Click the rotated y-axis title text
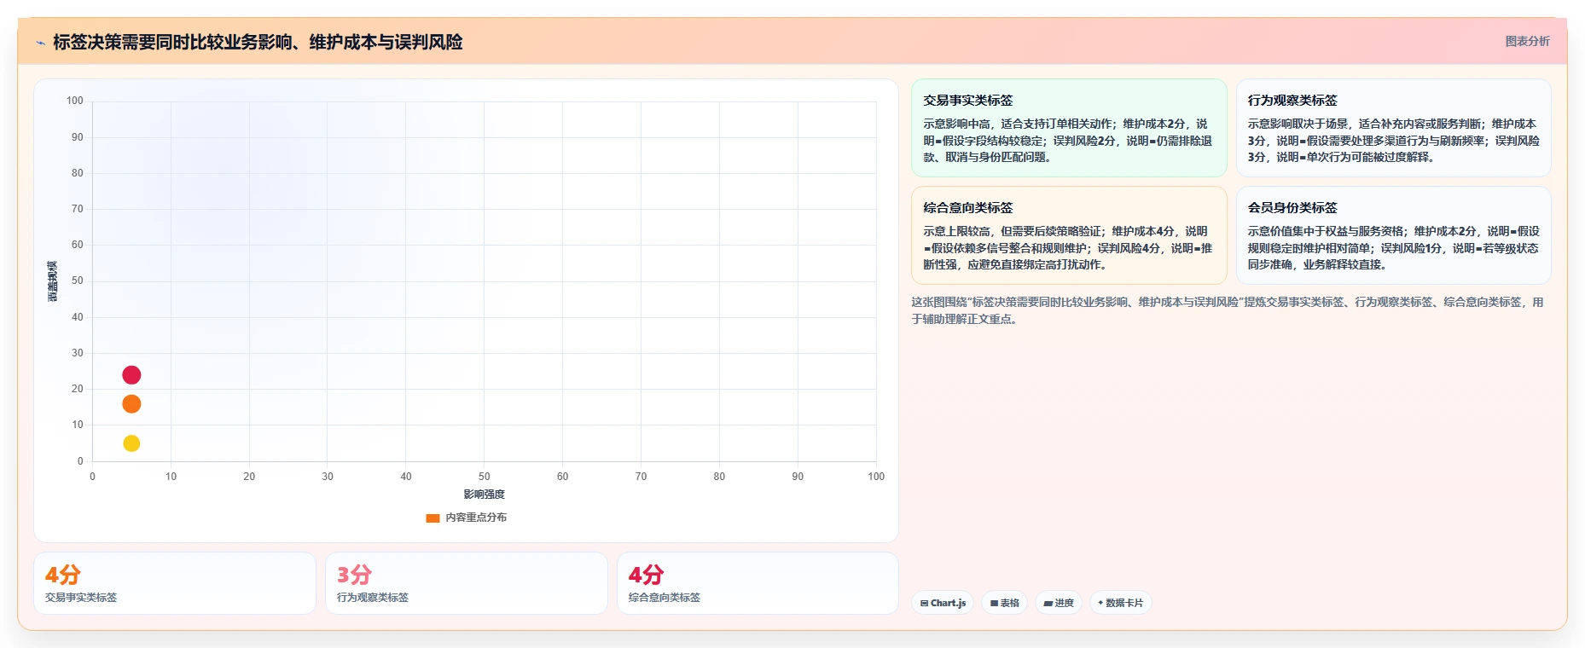 tap(52, 281)
